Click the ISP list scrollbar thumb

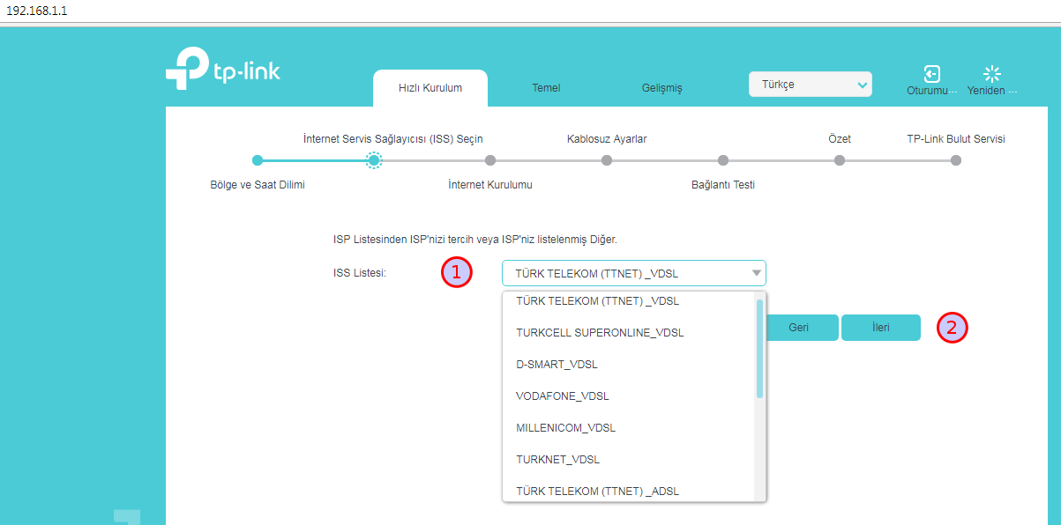tap(759, 348)
